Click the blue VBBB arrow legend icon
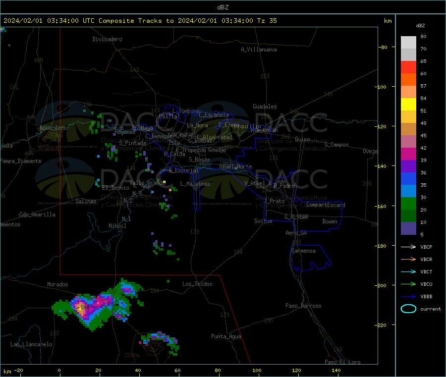This screenshot has width=446, height=377. [408, 297]
